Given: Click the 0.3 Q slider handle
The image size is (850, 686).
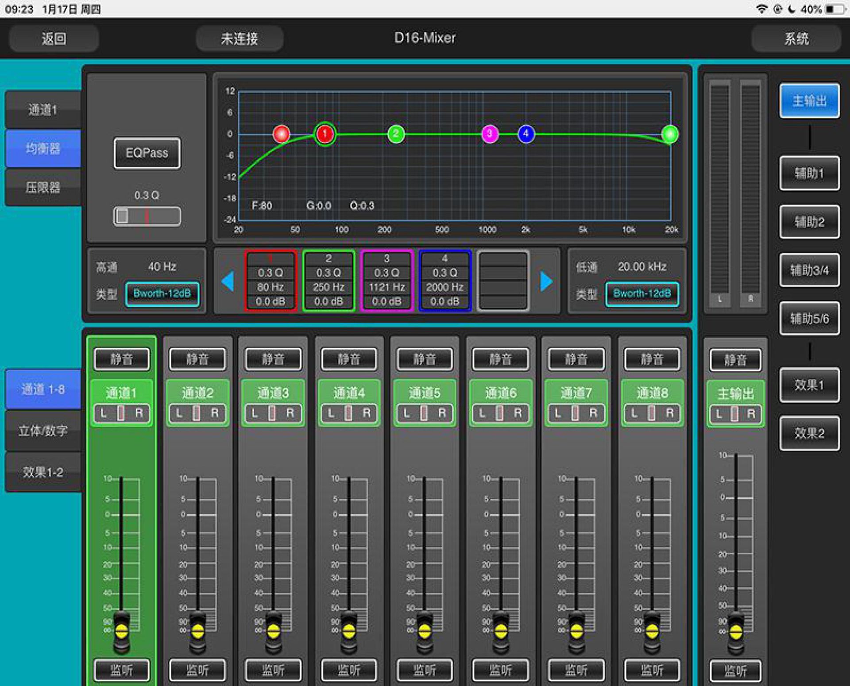Looking at the screenshot, I should click(122, 216).
